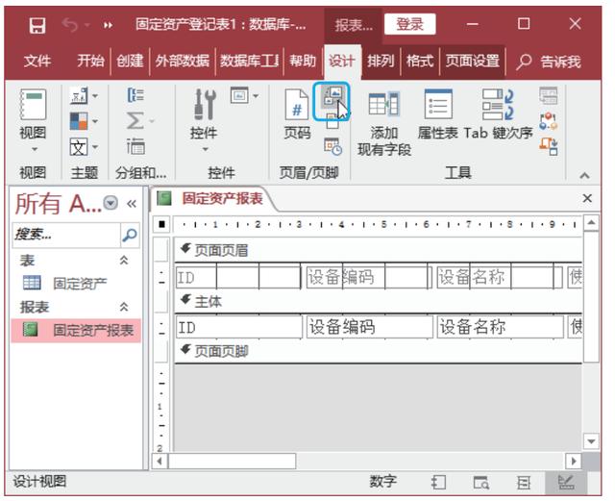Switch to the 开始 ribbon tab

[x=90, y=62]
